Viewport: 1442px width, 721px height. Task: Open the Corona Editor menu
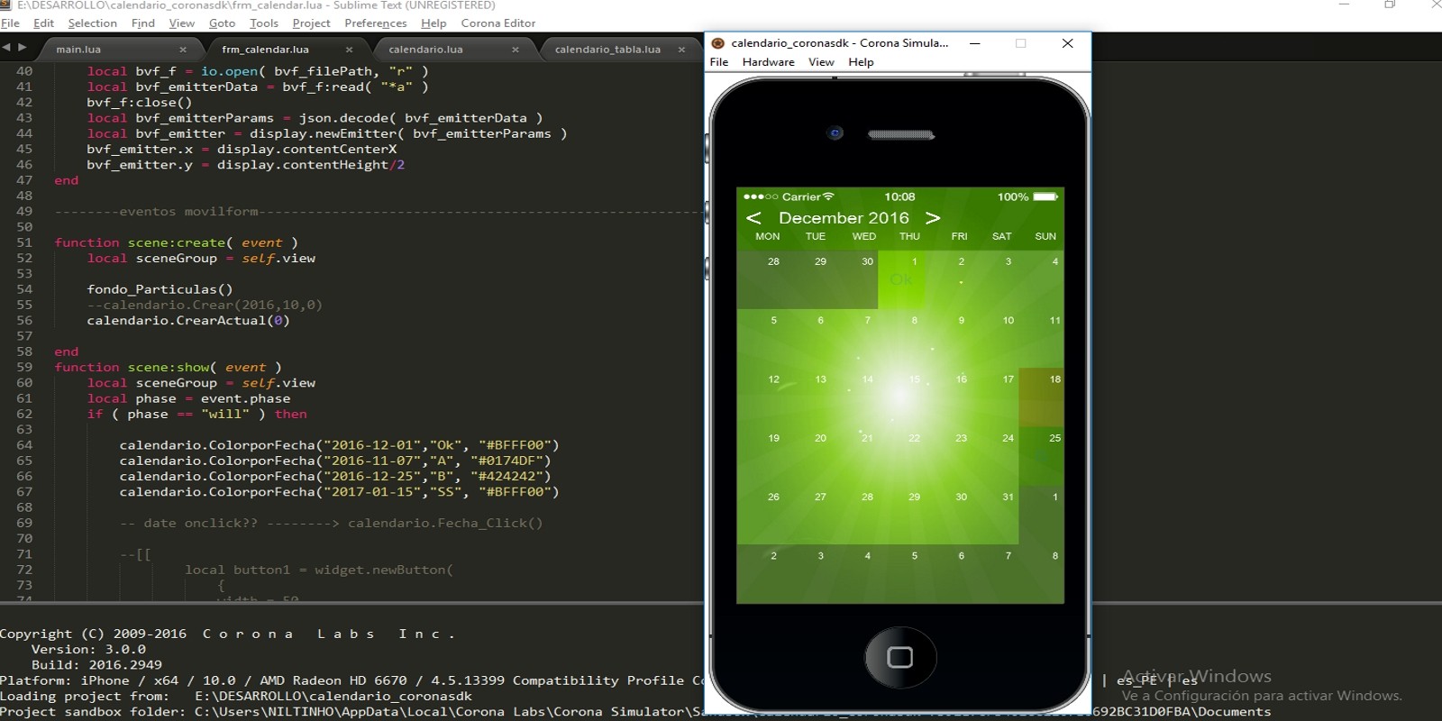(x=497, y=23)
